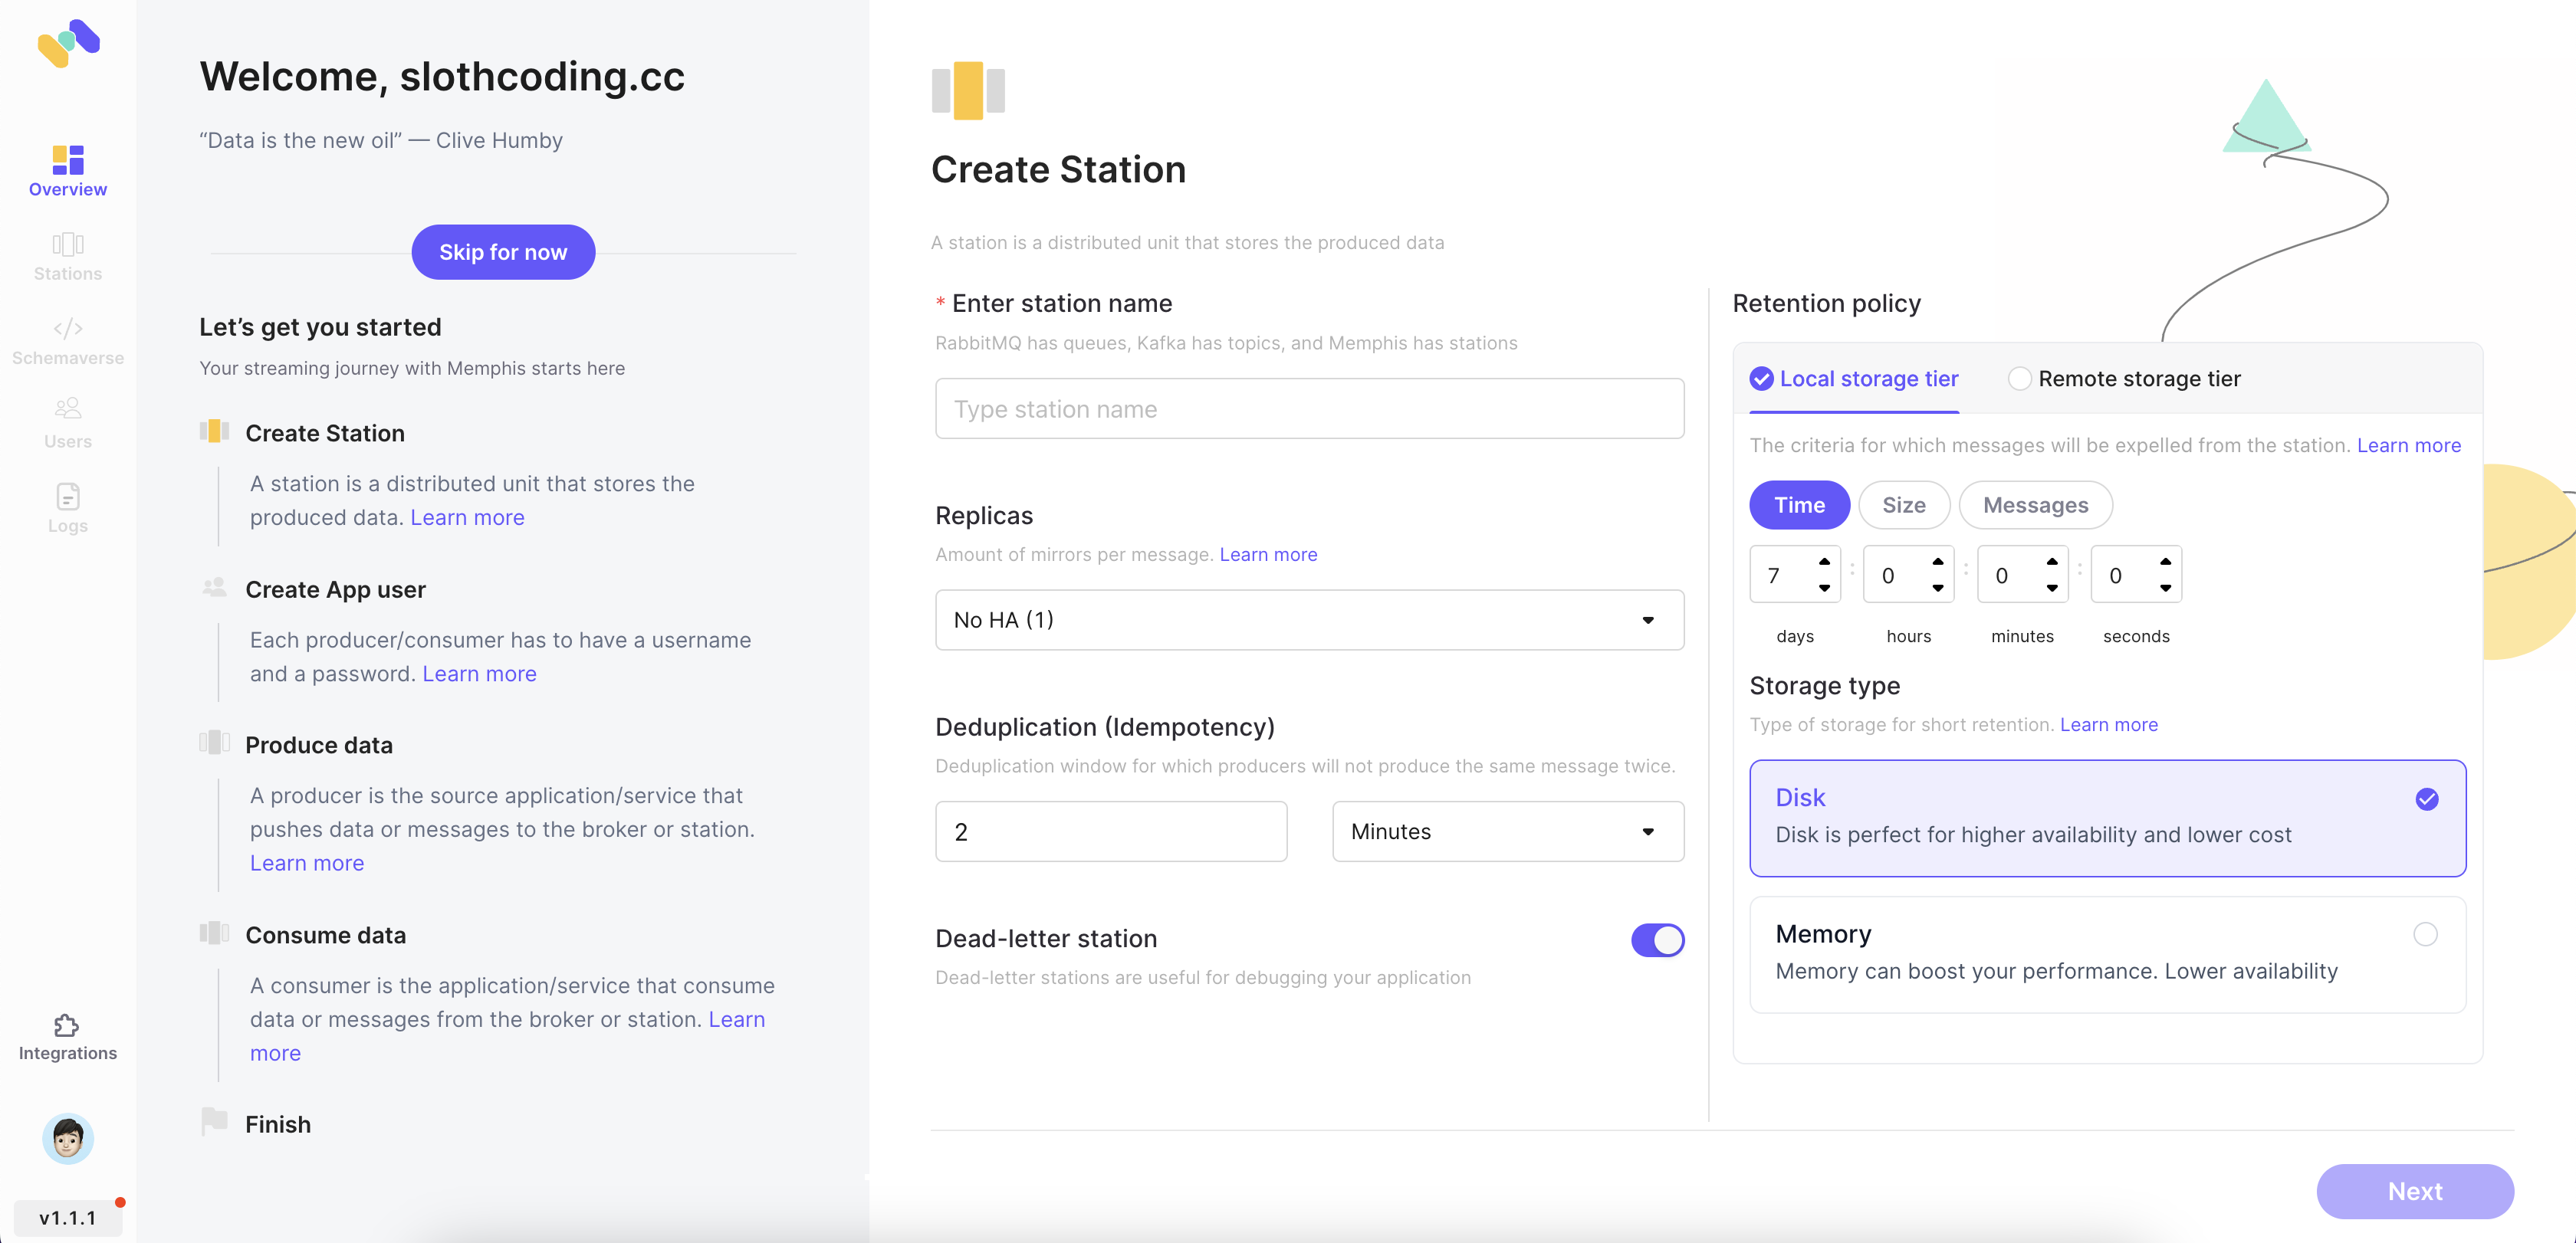Switch retention to the Messages tab
This screenshot has height=1243, width=2576.
(2035, 506)
